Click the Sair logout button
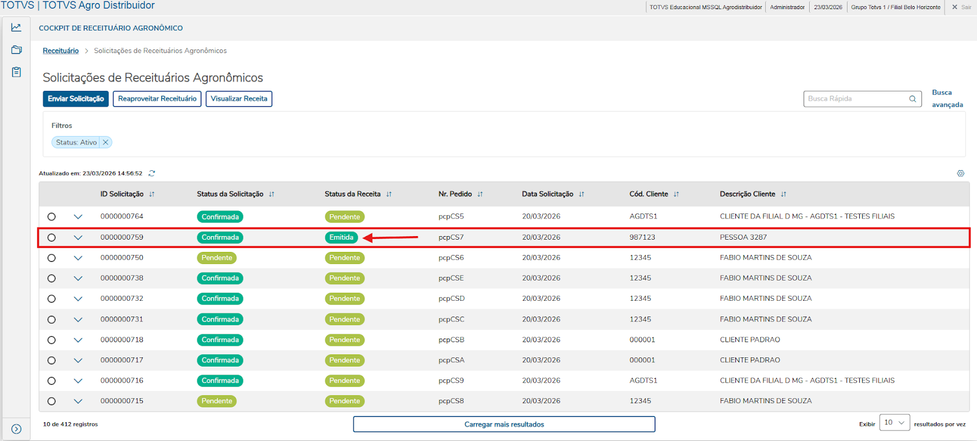977x441 pixels. point(961,7)
